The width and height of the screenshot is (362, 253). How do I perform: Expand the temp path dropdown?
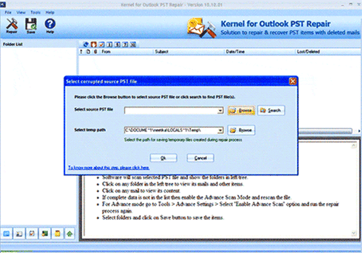click(221, 130)
